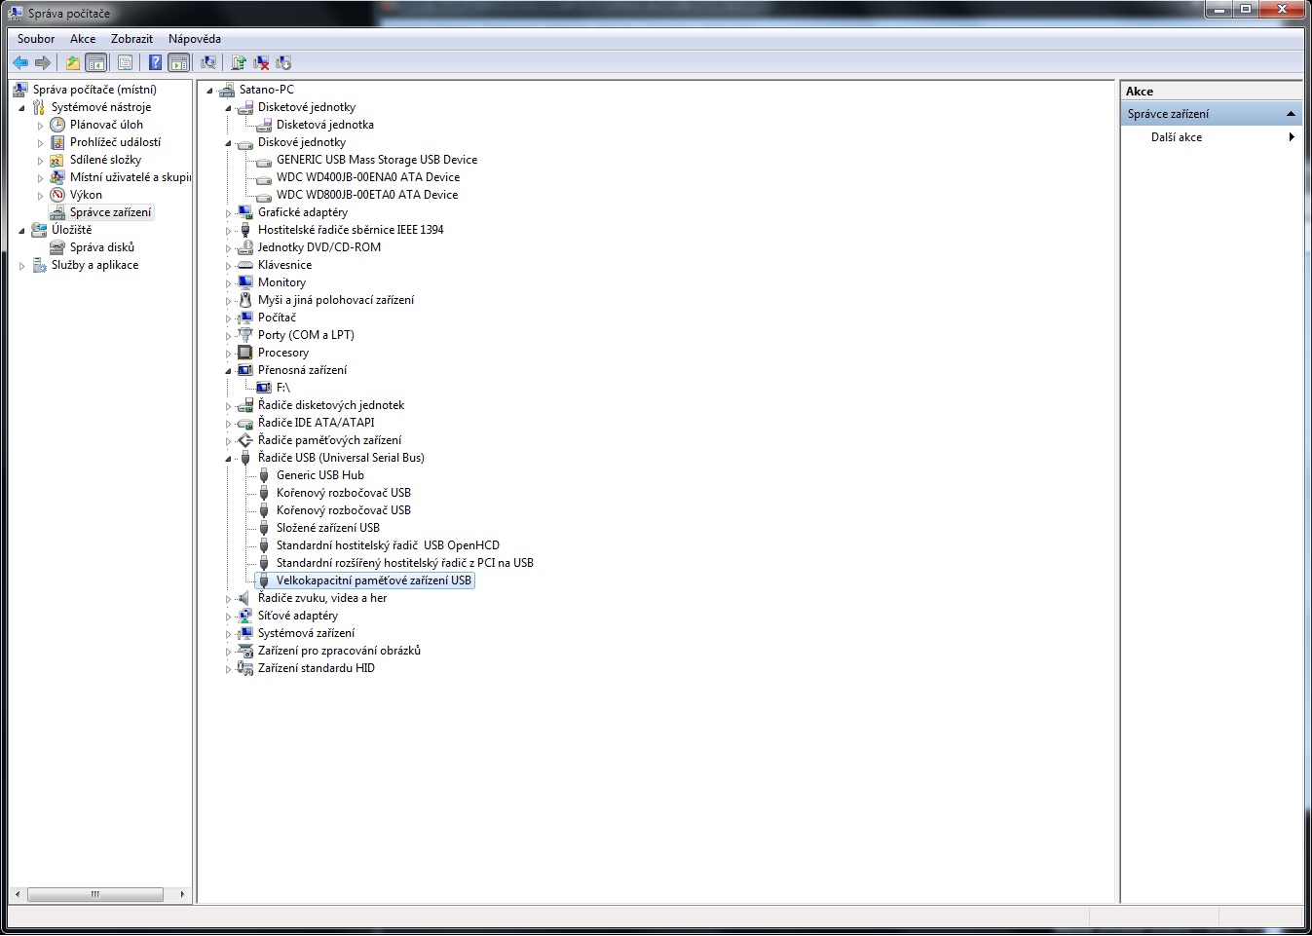Collapse Řadiče USB (Universal Serial Bus)

click(229, 459)
